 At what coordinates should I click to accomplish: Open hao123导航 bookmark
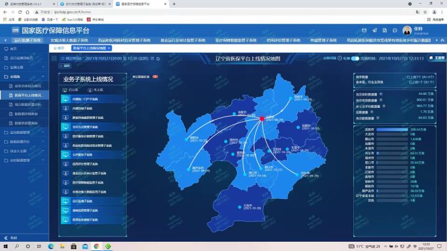point(73,20)
